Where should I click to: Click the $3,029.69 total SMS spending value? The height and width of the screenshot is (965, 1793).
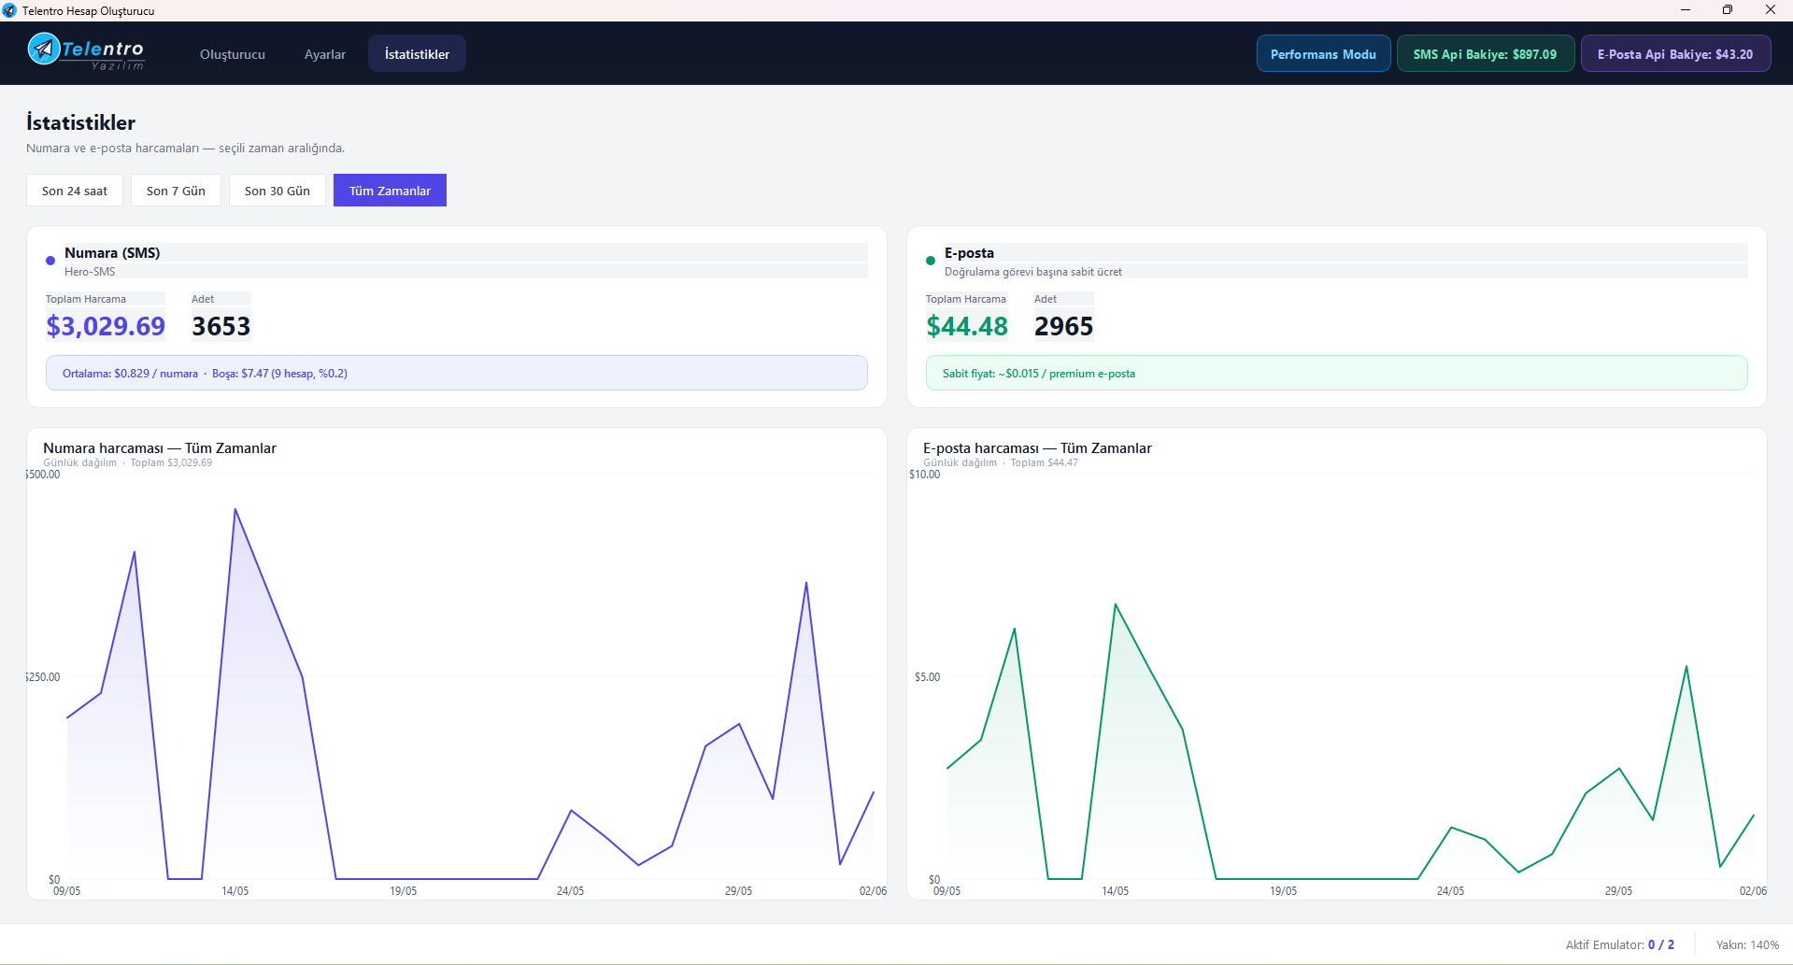tap(106, 326)
